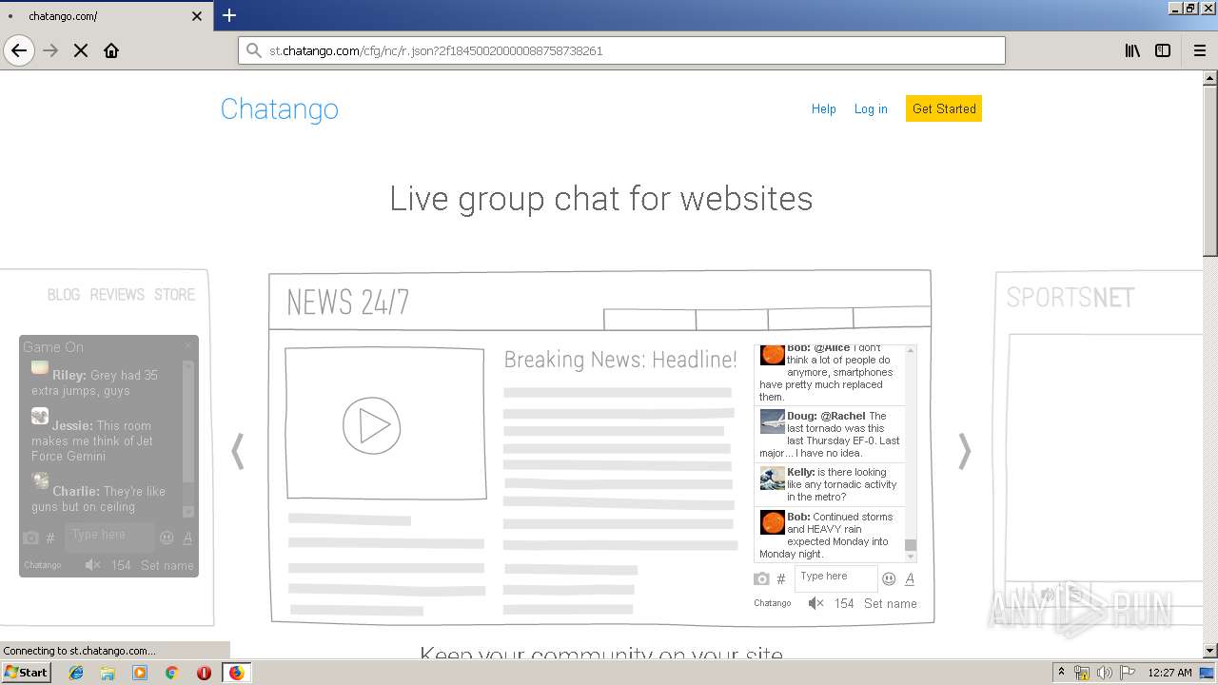1218x685 pixels.
Task: Open emoji smiley in Game On chat
Action: coord(167,538)
